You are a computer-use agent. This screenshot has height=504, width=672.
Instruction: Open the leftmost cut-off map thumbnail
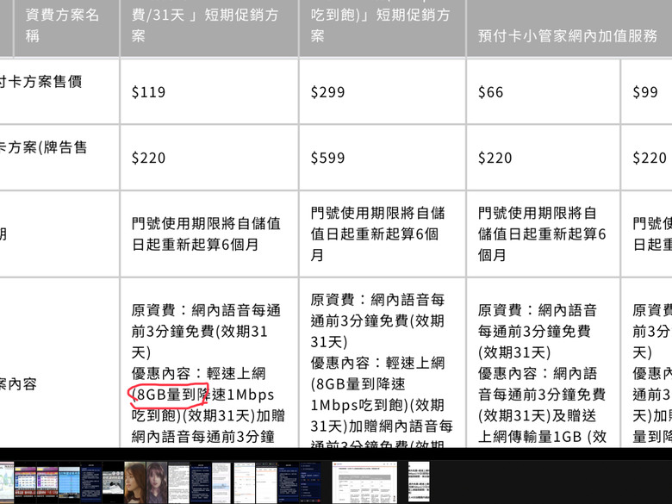tap(6, 482)
